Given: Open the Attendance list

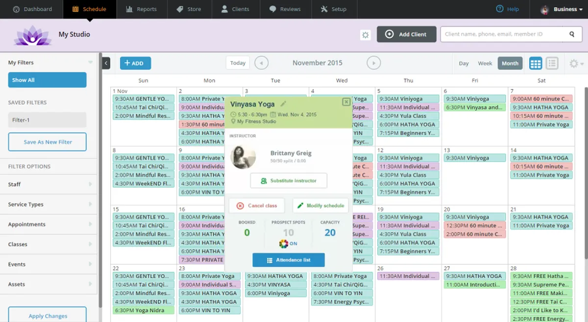Looking at the screenshot, I should [x=289, y=260].
